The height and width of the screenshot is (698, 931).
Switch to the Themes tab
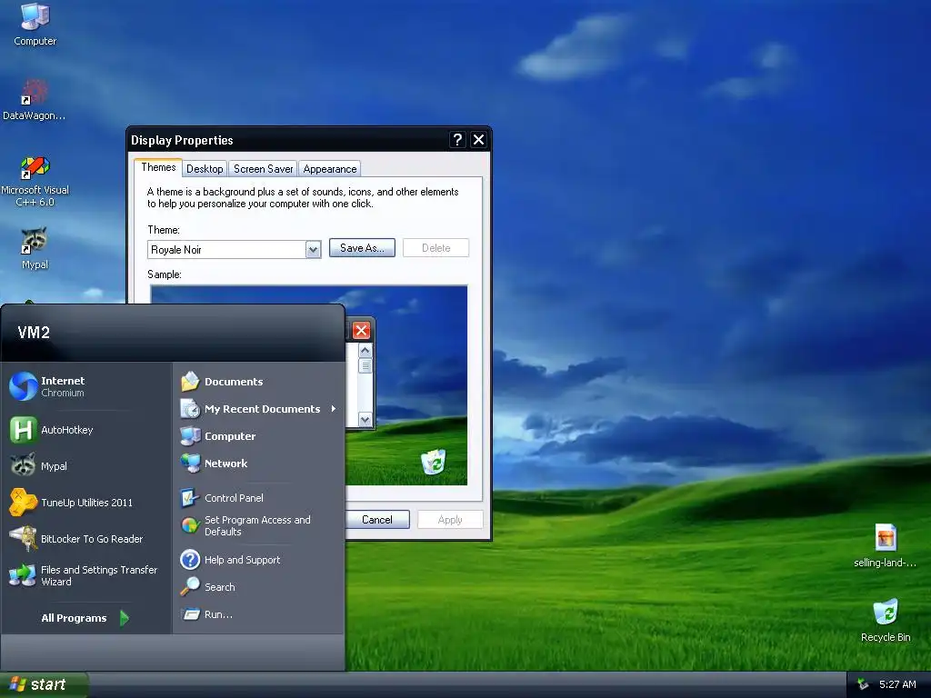158,167
